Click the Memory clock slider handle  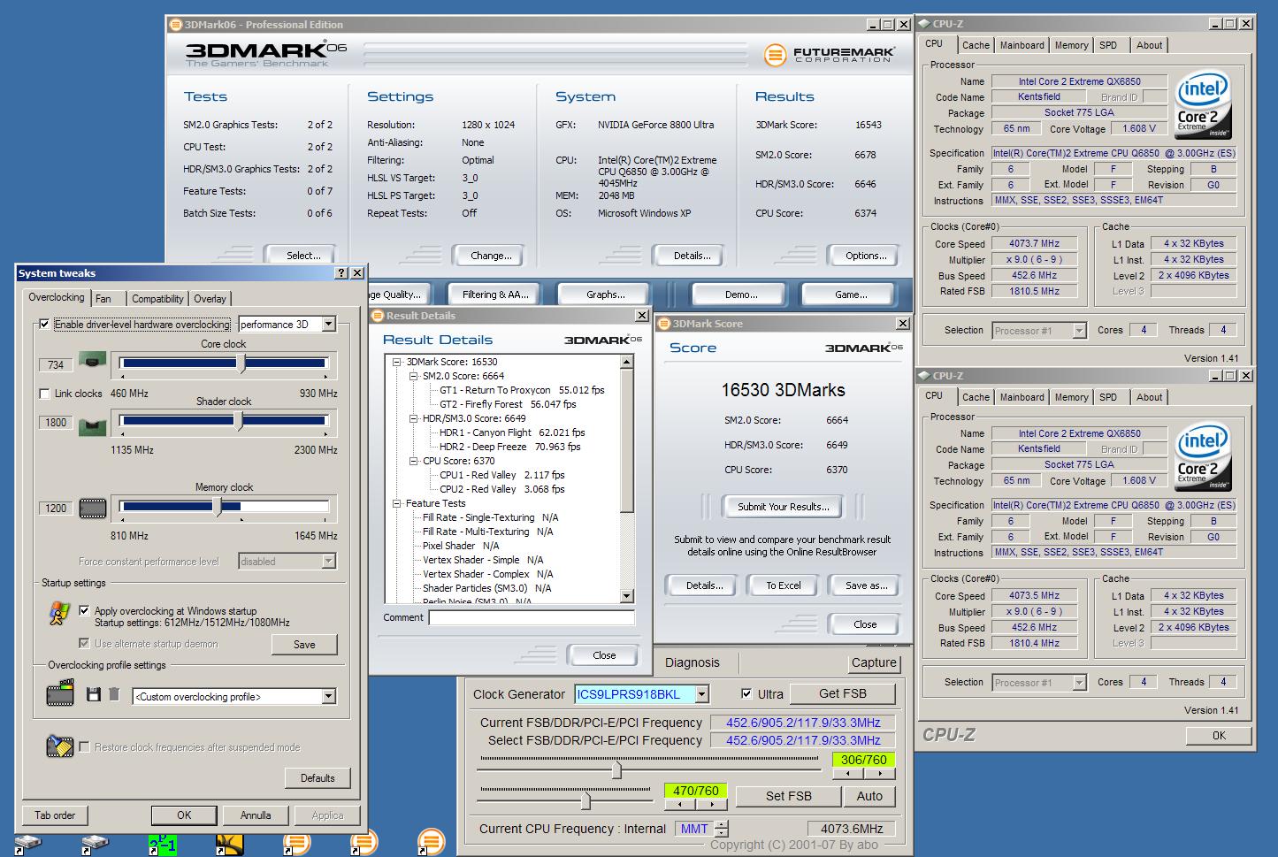click(218, 506)
